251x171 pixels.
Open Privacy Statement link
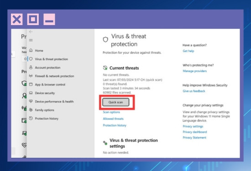194,137
